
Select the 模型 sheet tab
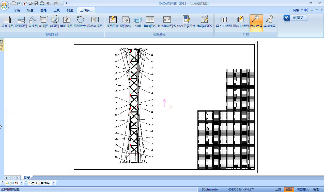[27, 178]
